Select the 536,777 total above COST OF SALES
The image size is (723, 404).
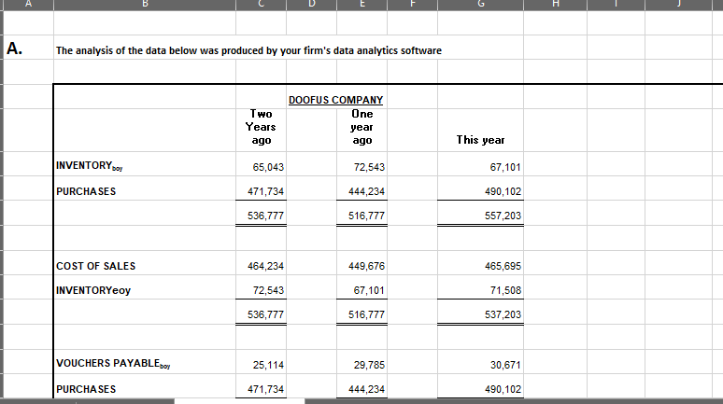click(265, 216)
